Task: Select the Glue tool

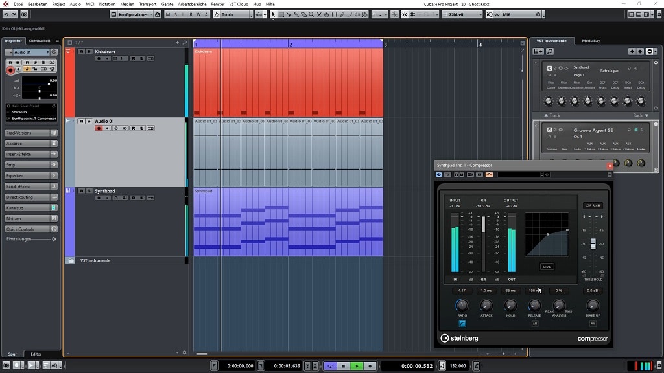Action: [296, 14]
